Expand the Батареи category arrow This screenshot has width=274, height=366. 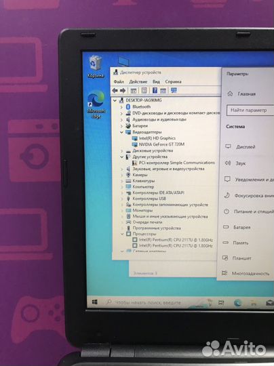121,126
